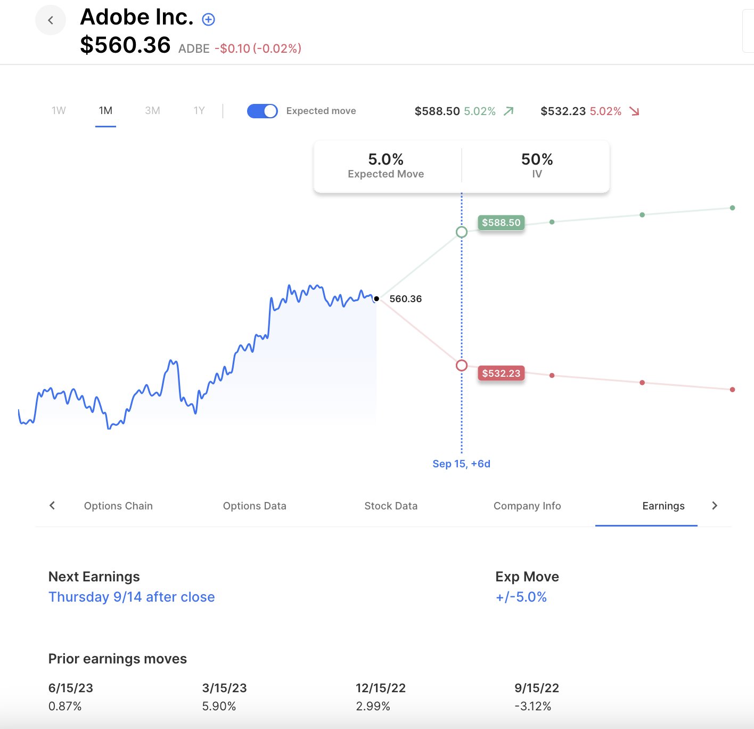
Task: Select the red lower expected move circle
Action: (462, 366)
